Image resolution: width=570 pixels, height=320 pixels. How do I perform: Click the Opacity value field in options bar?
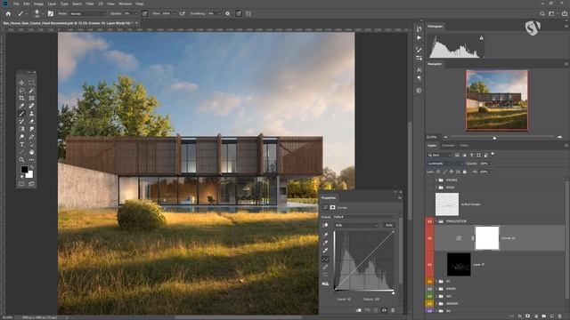128,13
